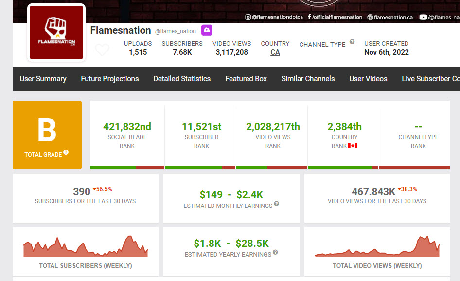Open the Detailed Statistics tab
This screenshot has height=281, width=460.
182,79
